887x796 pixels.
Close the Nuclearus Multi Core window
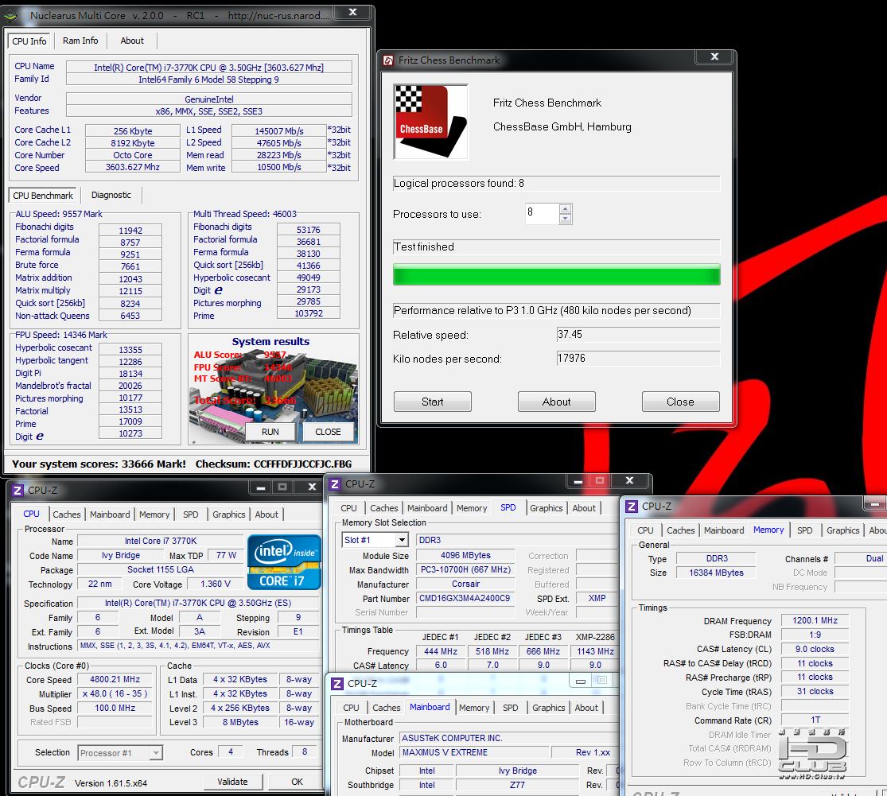click(x=352, y=13)
